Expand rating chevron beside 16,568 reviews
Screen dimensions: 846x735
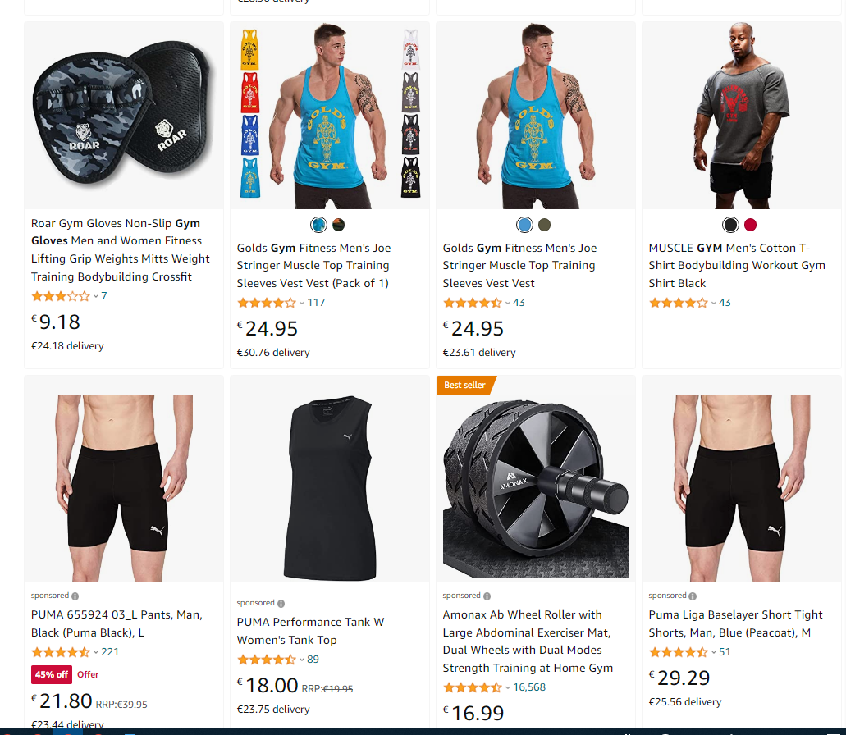click(x=507, y=687)
